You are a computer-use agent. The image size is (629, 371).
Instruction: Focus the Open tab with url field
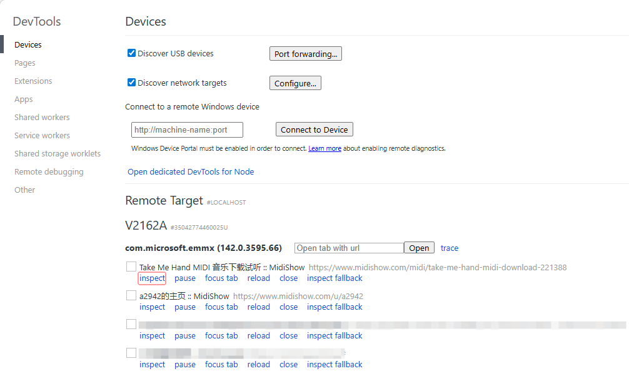coord(349,248)
